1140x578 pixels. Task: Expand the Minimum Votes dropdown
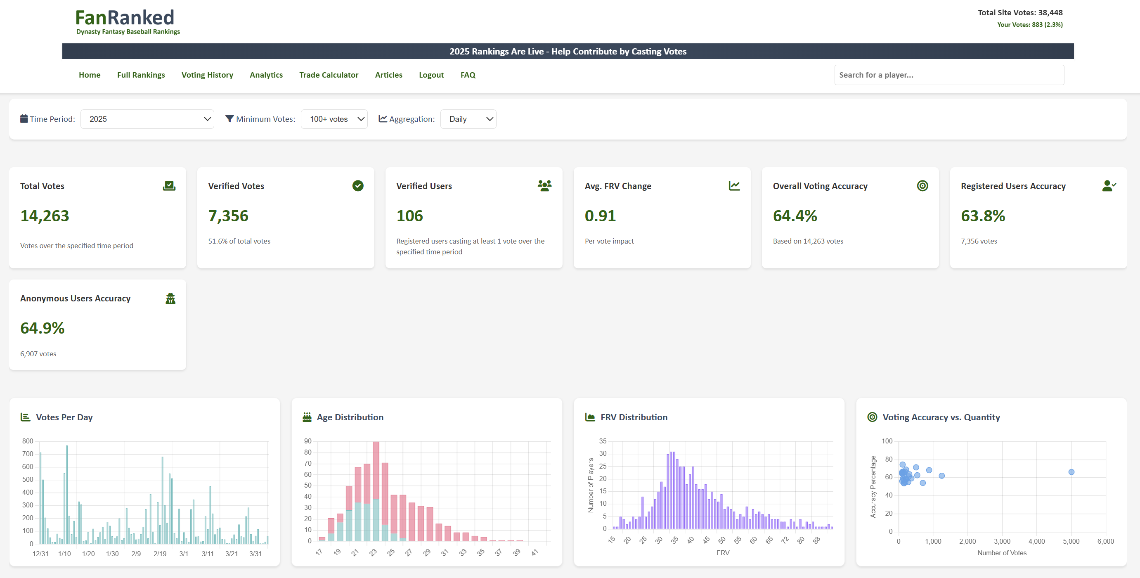coord(334,119)
